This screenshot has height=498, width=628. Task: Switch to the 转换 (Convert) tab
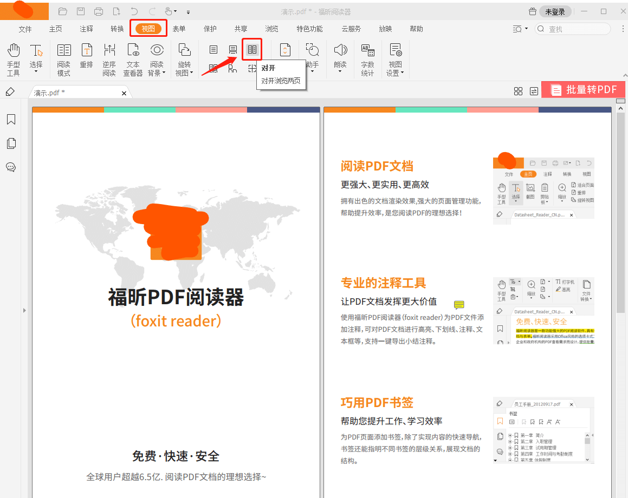click(x=118, y=29)
